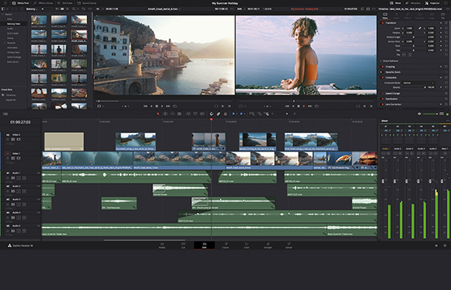Go to last frame in timeline viewer
This screenshot has width=451, height=290.
tap(310, 107)
